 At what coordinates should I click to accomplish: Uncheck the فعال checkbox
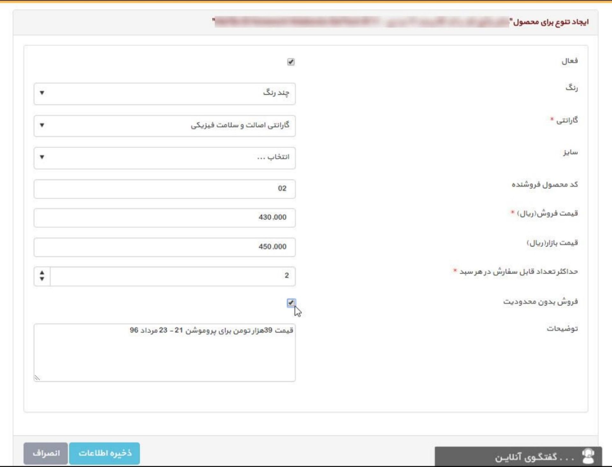[x=291, y=62]
